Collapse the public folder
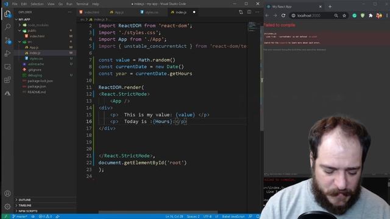This screenshot has width=390, height=219. coord(19,30)
